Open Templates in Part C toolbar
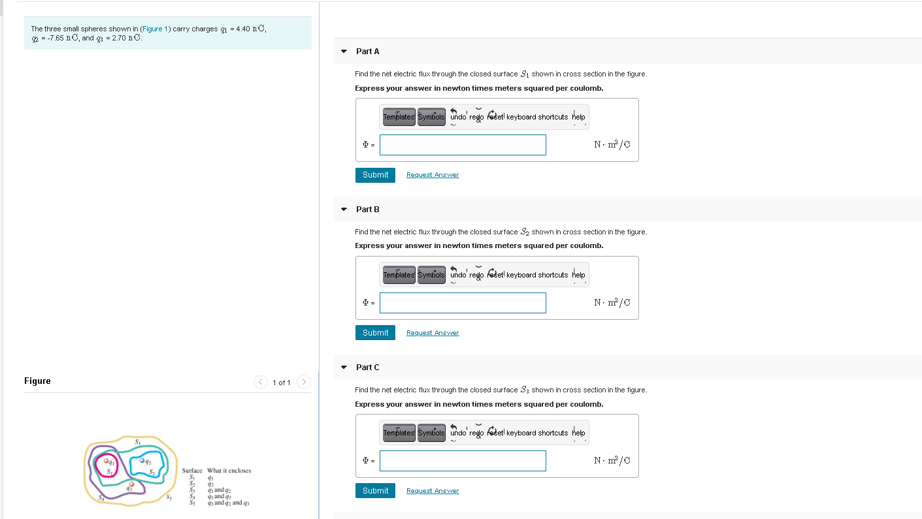This screenshot has width=922, height=519. pos(399,433)
